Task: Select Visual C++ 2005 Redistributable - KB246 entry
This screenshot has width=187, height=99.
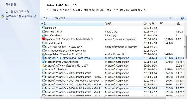Action: (x=112, y=77)
